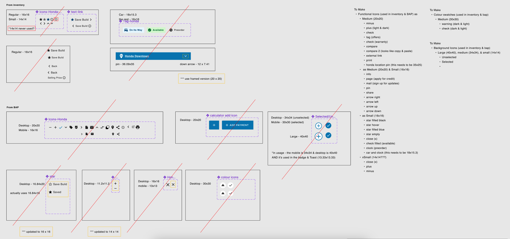Click the close X icon outlined in yellow
The height and width of the screenshot is (239, 510).
[173, 185]
